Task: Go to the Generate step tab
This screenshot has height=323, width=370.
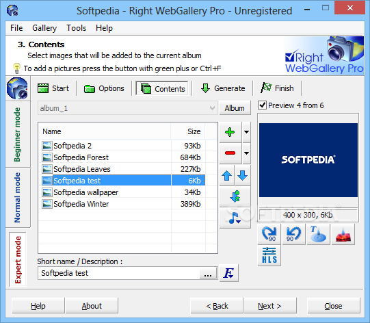Action: point(223,88)
